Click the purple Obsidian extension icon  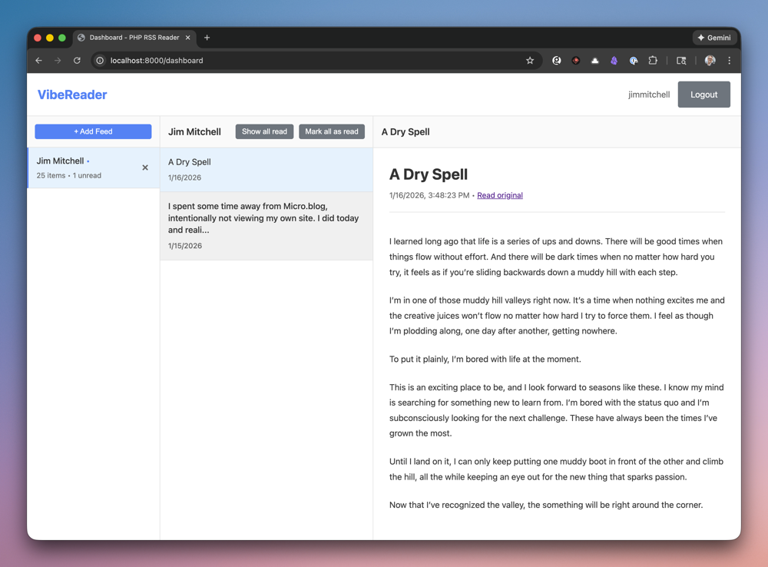pyautogui.click(x=614, y=61)
